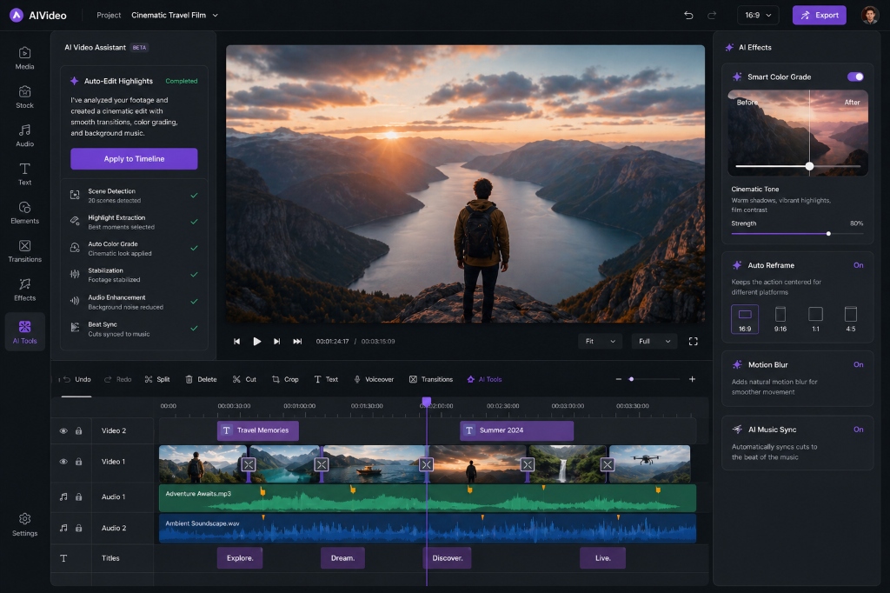Click Apply to Timeline button
The height and width of the screenshot is (593, 890).
click(x=133, y=159)
